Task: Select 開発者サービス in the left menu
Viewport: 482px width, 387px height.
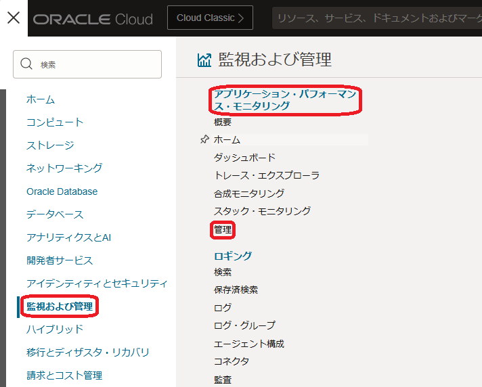Action: (60, 260)
